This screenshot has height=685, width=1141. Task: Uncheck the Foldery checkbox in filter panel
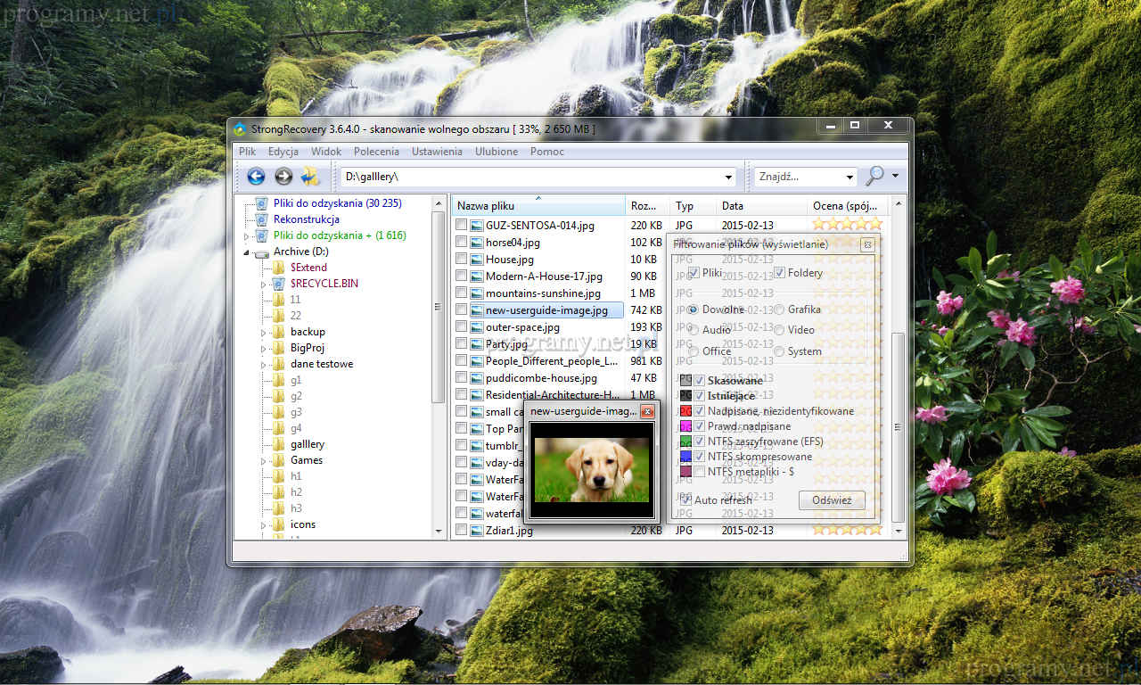(779, 273)
